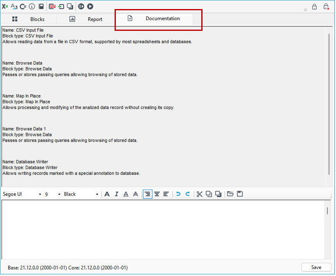Click the green arrow import icon
336x276 pixels.
[61, 7]
